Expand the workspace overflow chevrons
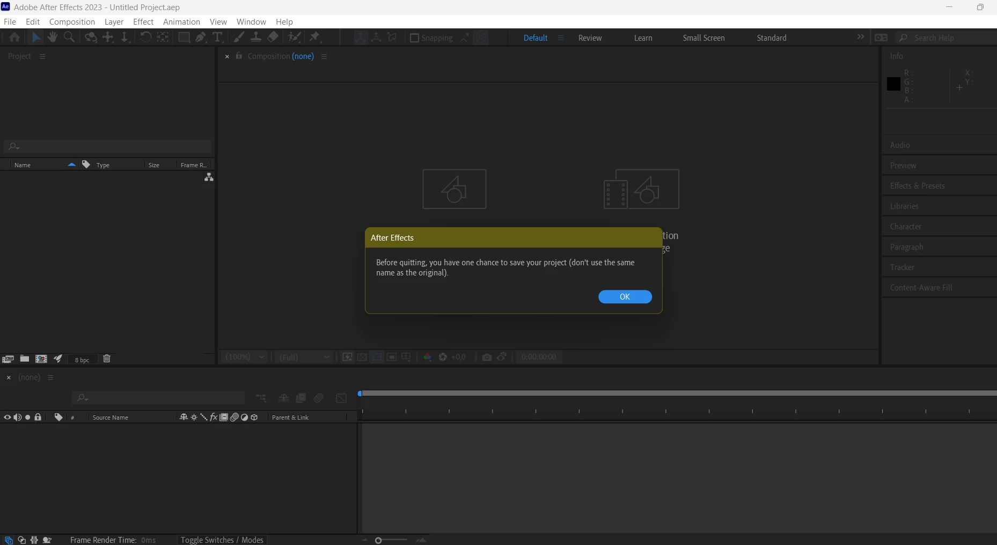The image size is (997, 545). pos(861,37)
